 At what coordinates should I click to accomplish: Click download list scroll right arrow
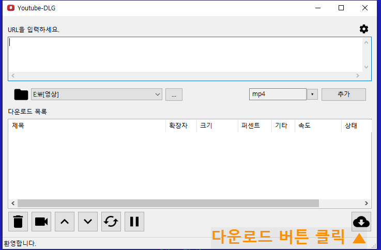[x=367, y=204]
